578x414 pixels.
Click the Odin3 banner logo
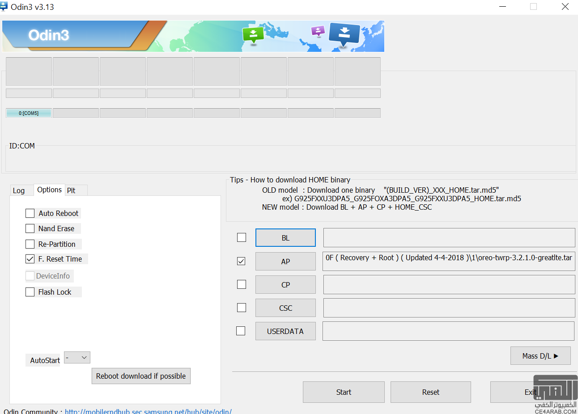pos(49,35)
